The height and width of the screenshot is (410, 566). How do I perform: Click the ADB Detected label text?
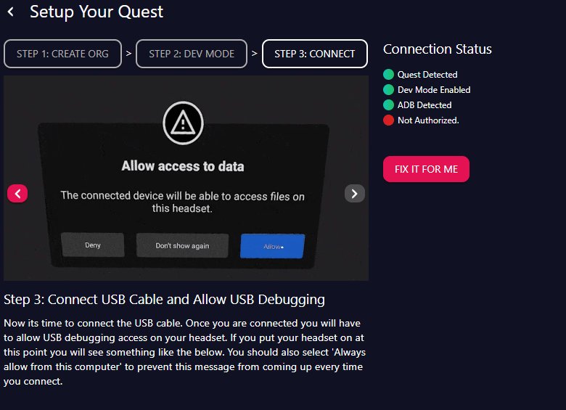coord(424,105)
